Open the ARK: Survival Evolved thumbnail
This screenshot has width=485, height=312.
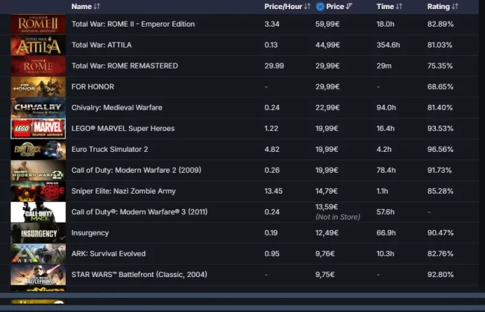point(38,254)
